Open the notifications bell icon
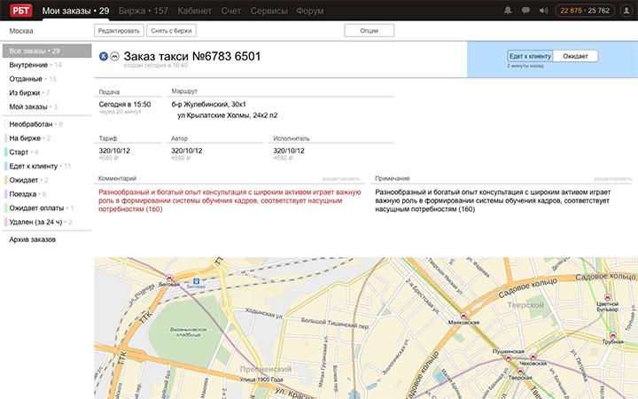 click(x=508, y=11)
